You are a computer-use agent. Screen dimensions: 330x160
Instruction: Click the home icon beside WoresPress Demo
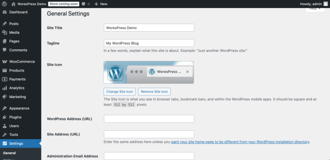[13, 4]
